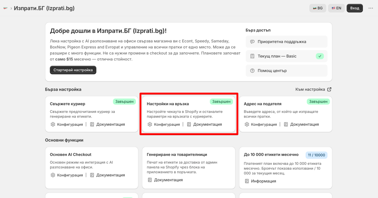The height and width of the screenshot is (198, 378).
Task: Click Настройки на връзка card title
Action: pyautogui.click(x=168, y=104)
